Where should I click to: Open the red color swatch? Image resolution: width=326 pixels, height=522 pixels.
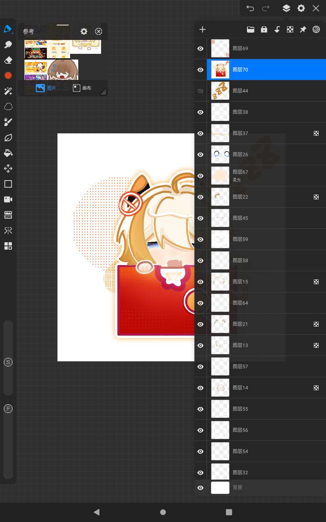click(8, 75)
